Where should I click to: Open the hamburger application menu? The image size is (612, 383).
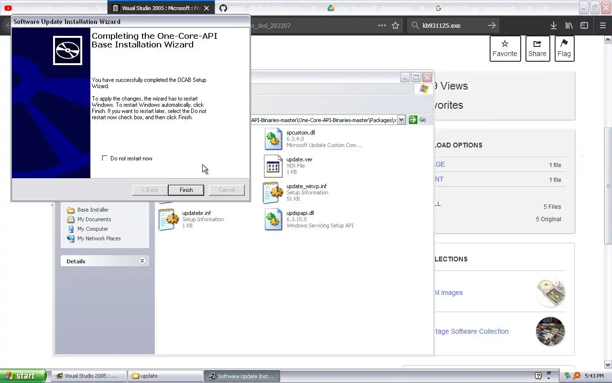pyautogui.click(x=602, y=25)
